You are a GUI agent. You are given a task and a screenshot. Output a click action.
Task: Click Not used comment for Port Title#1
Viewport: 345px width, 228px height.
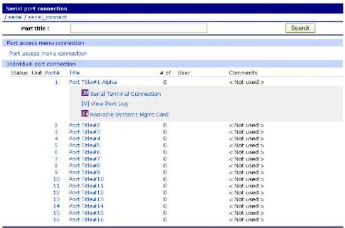tap(247, 82)
